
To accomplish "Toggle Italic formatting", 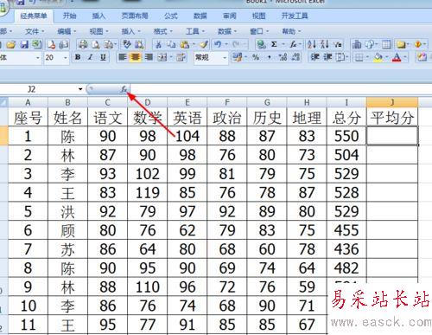I will (91, 57).
